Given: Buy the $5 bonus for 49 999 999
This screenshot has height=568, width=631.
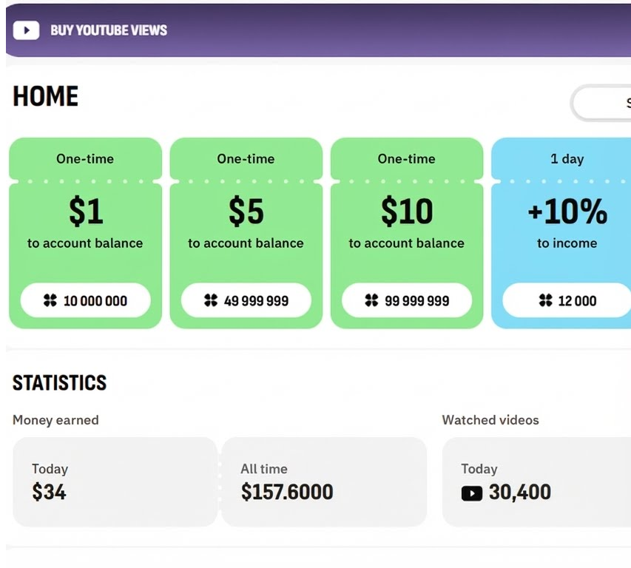Looking at the screenshot, I should 246,300.
